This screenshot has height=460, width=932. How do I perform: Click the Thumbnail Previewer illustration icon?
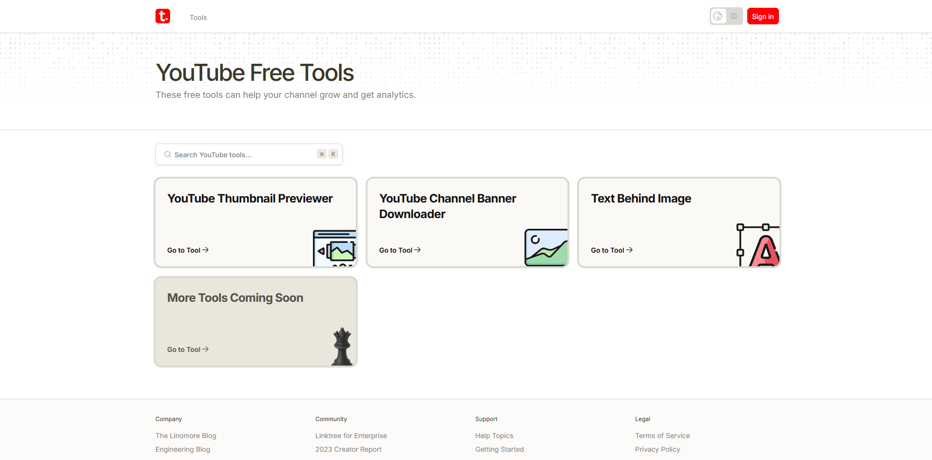pyautogui.click(x=334, y=248)
